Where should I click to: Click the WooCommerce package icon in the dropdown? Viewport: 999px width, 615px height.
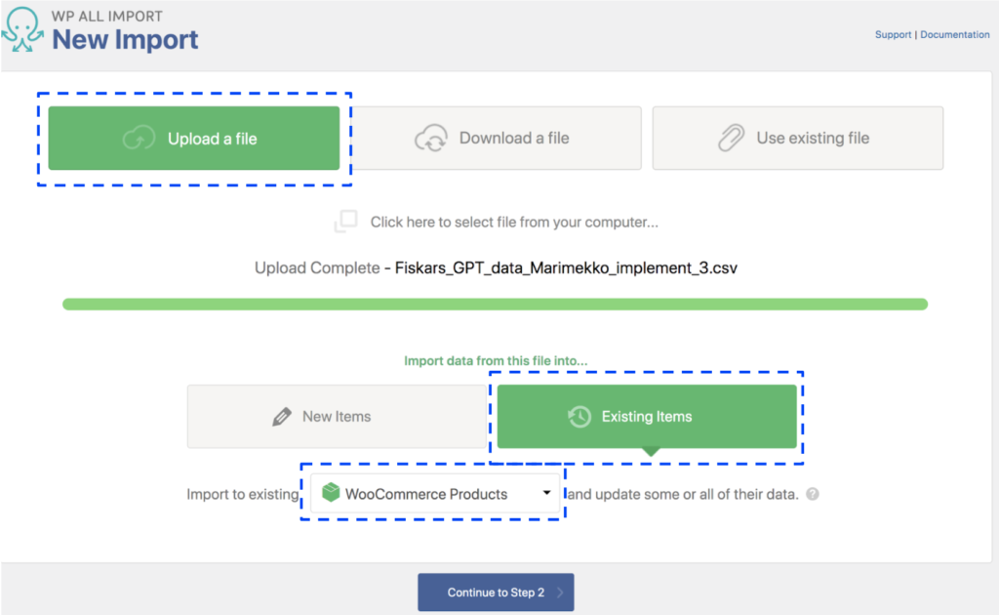(x=332, y=493)
